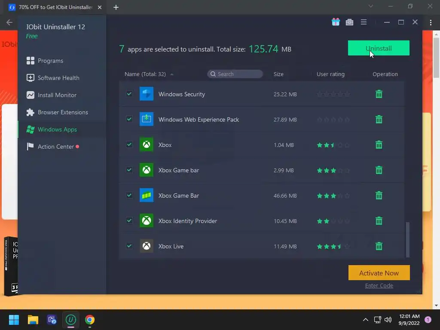The height and width of the screenshot is (330, 440).
Task: Open Software Health section
Action: [x=53, y=78]
